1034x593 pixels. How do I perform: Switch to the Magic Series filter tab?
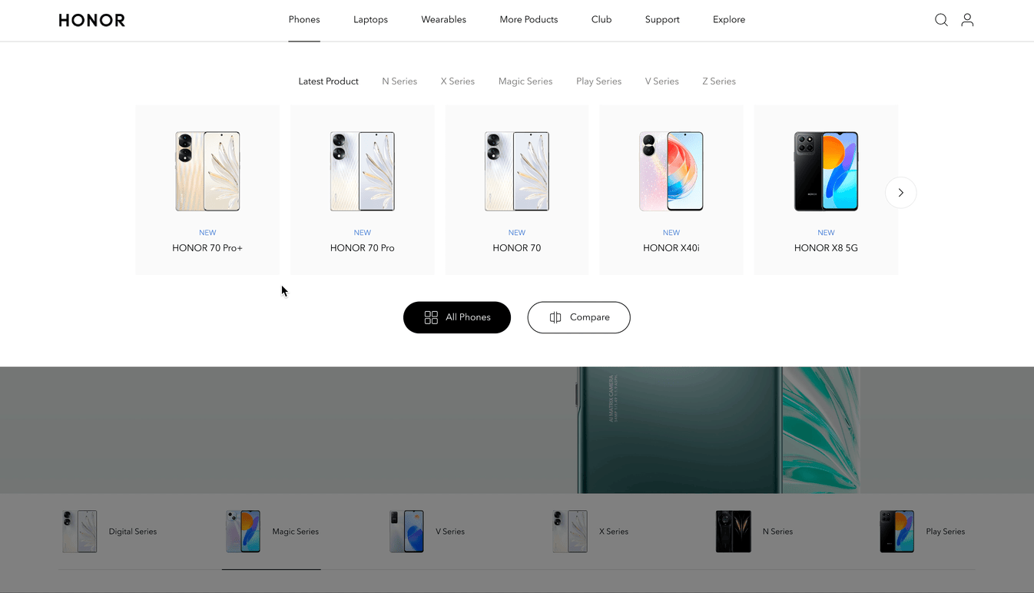(525, 81)
